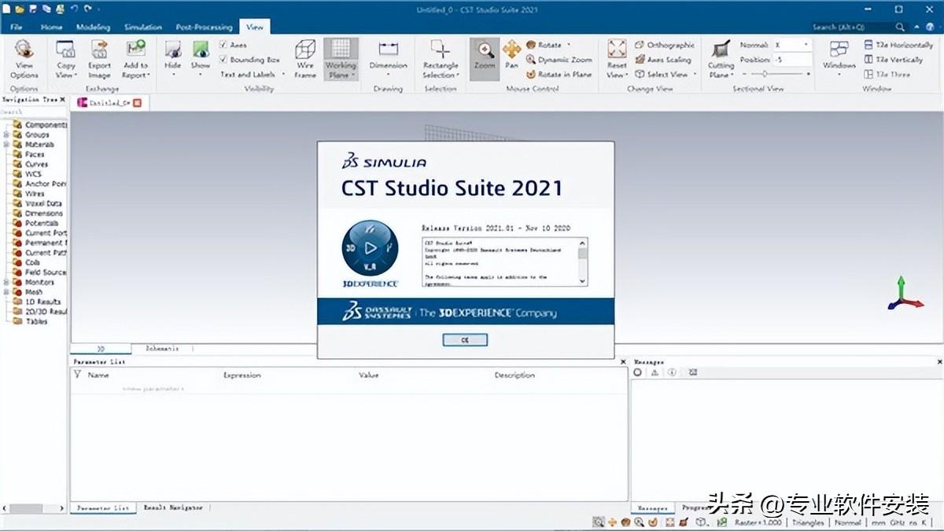Select the Zoom mouse control tool
Image resolution: width=944 pixels, height=531 pixels.
(485, 59)
